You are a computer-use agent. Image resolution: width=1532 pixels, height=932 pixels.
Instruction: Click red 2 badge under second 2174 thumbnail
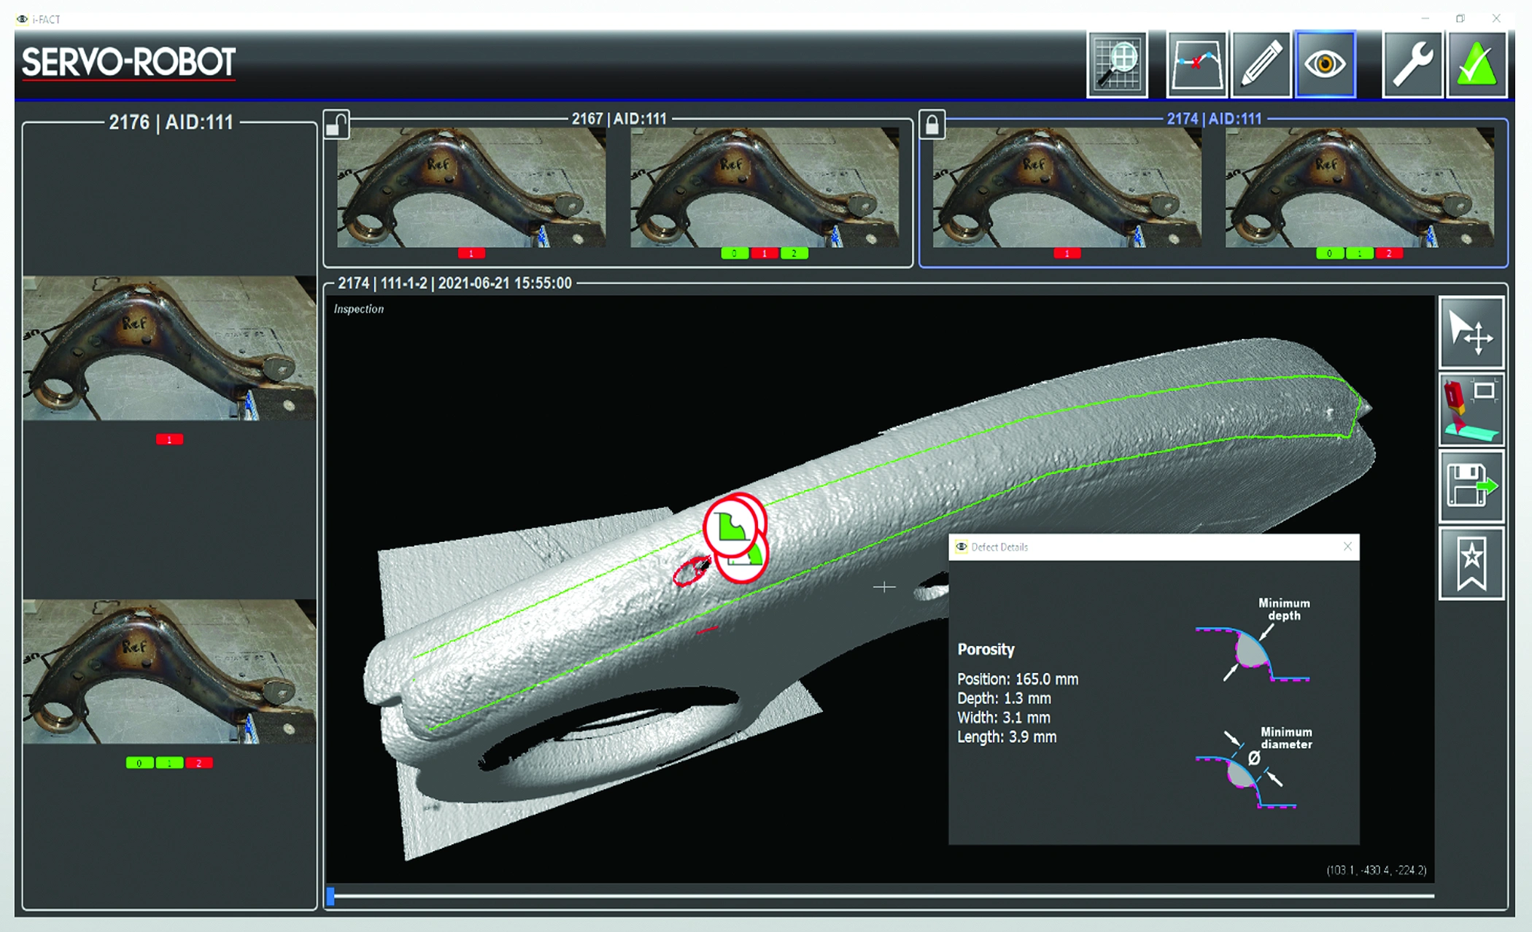pyautogui.click(x=1389, y=254)
